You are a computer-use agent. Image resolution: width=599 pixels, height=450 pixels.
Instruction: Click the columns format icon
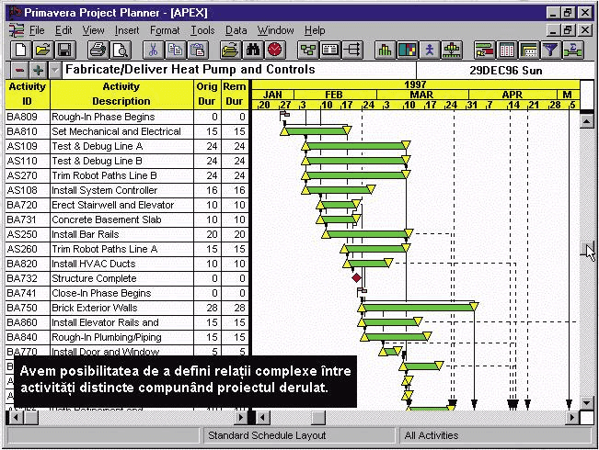pos(507,50)
